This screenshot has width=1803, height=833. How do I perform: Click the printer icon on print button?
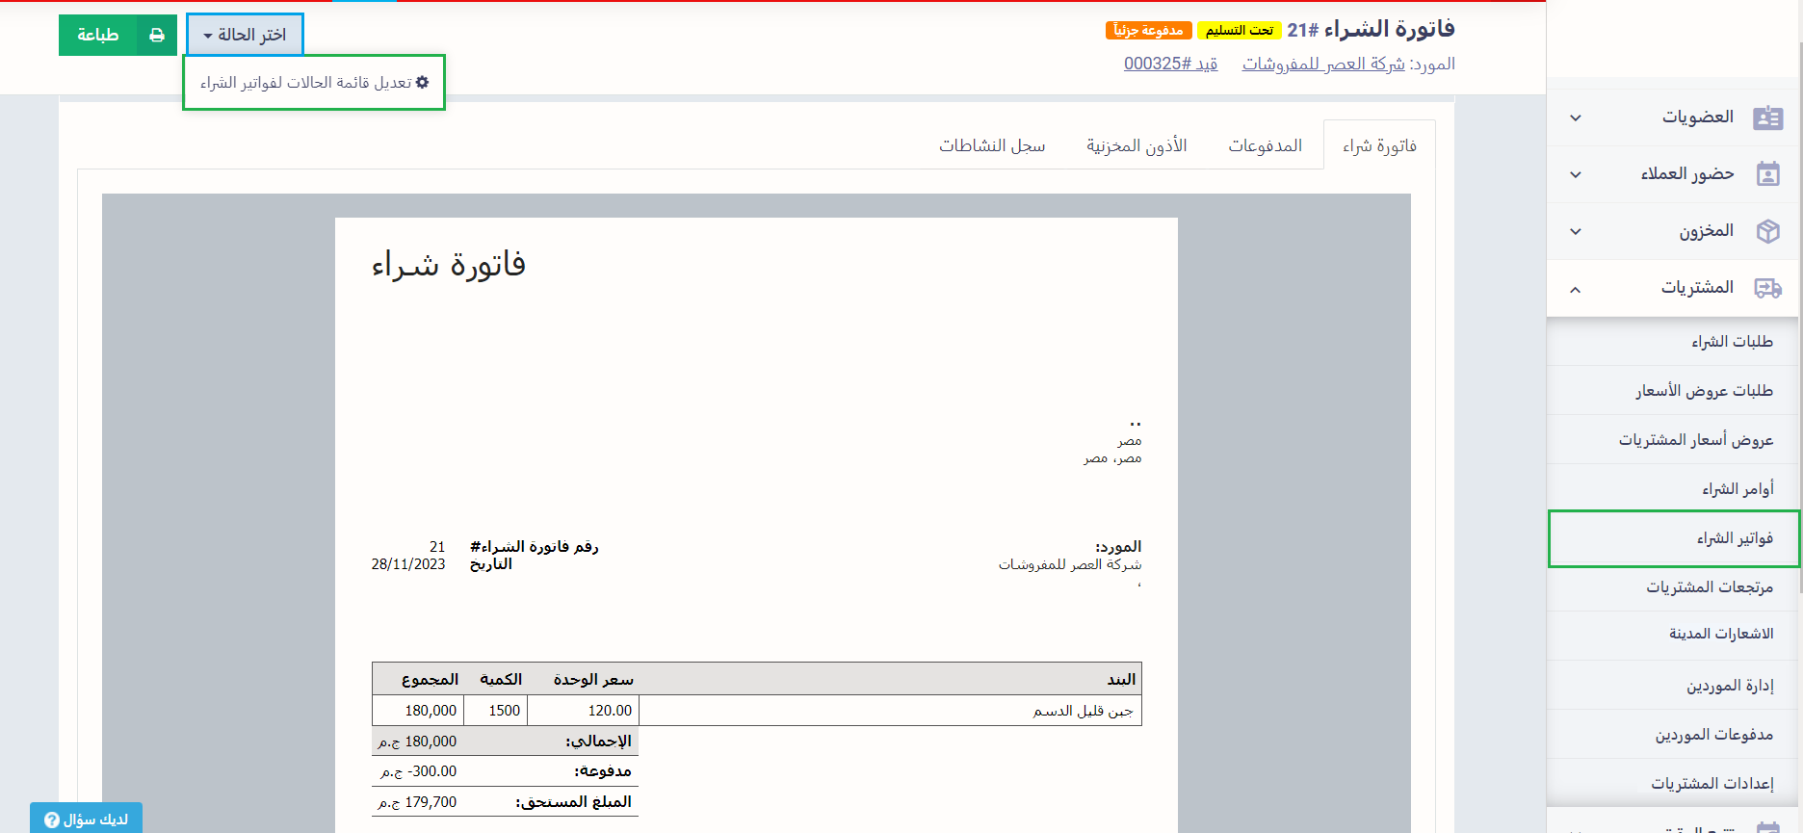(x=157, y=36)
